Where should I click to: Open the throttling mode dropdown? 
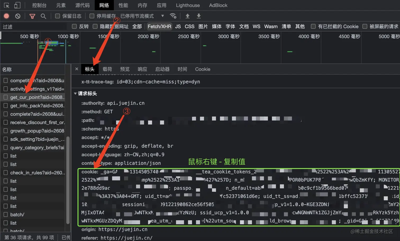click(142, 16)
